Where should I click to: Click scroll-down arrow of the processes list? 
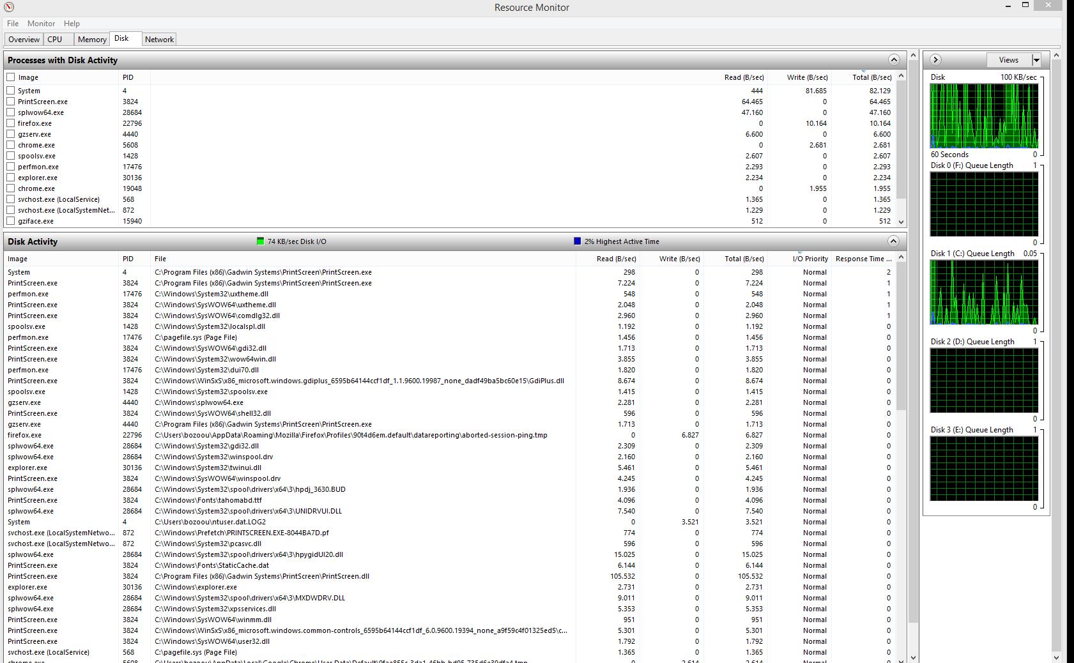pyautogui.click(x=901, y=222)
